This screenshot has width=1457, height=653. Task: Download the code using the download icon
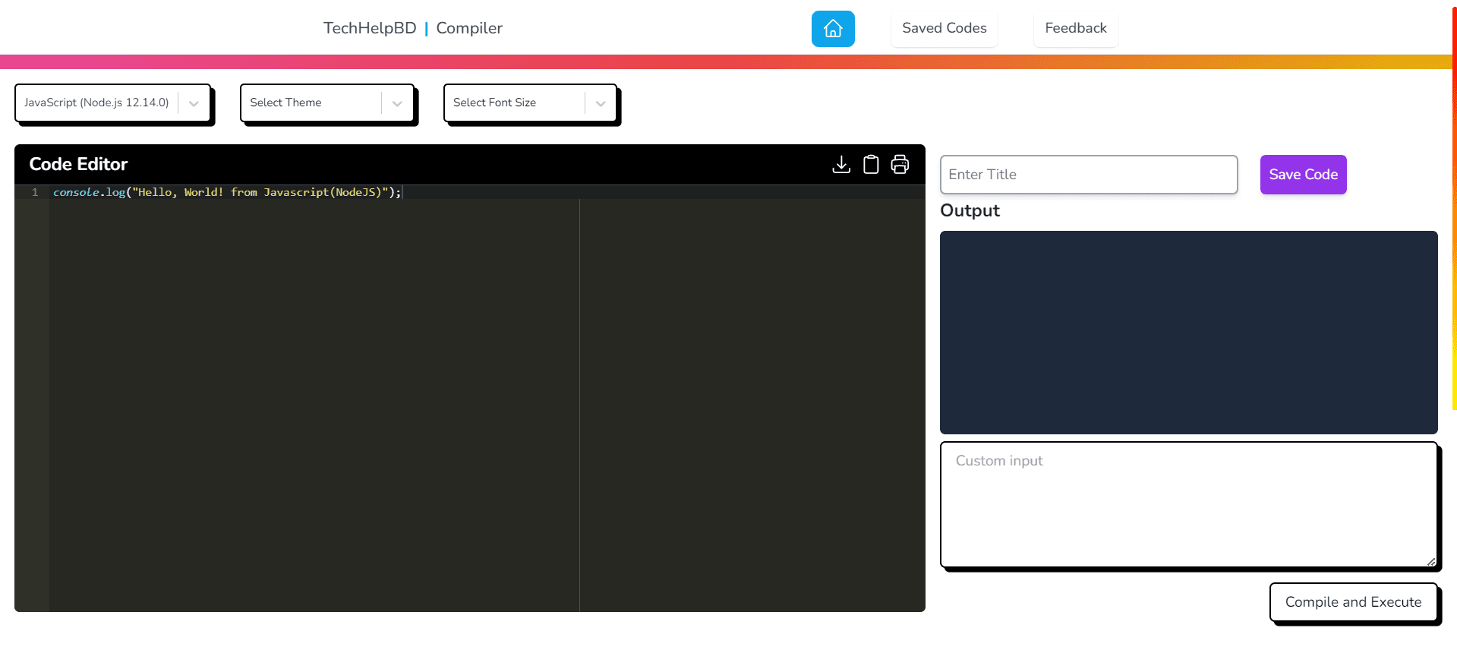tap(840, 165)
